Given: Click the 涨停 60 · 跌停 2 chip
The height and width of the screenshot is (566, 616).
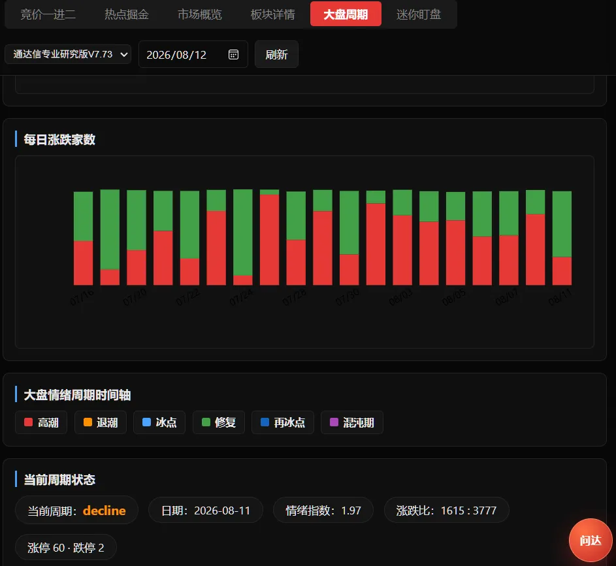Looking at the screenshot, I should (66, 547).
